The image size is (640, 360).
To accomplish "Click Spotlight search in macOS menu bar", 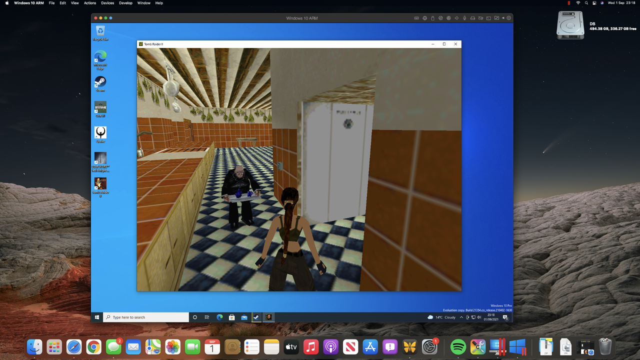I will pyautogui.click(x=586, y=3).
